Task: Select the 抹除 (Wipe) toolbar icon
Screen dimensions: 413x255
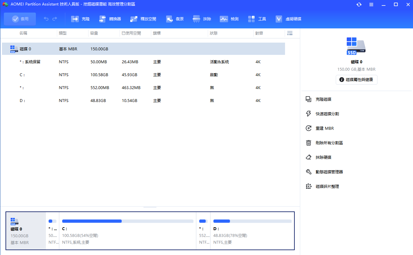Action: [x=202, y=19]
